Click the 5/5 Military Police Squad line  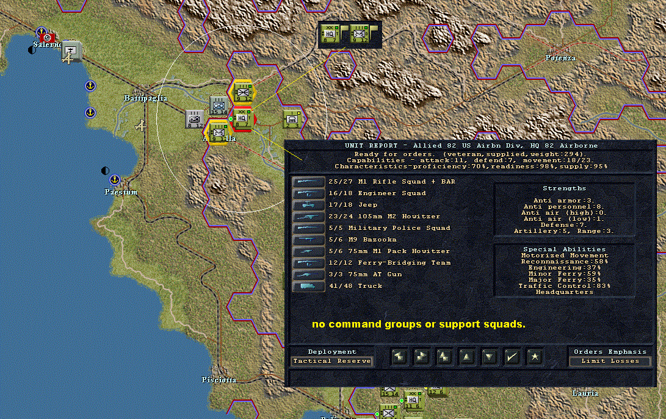pos(389,228)
